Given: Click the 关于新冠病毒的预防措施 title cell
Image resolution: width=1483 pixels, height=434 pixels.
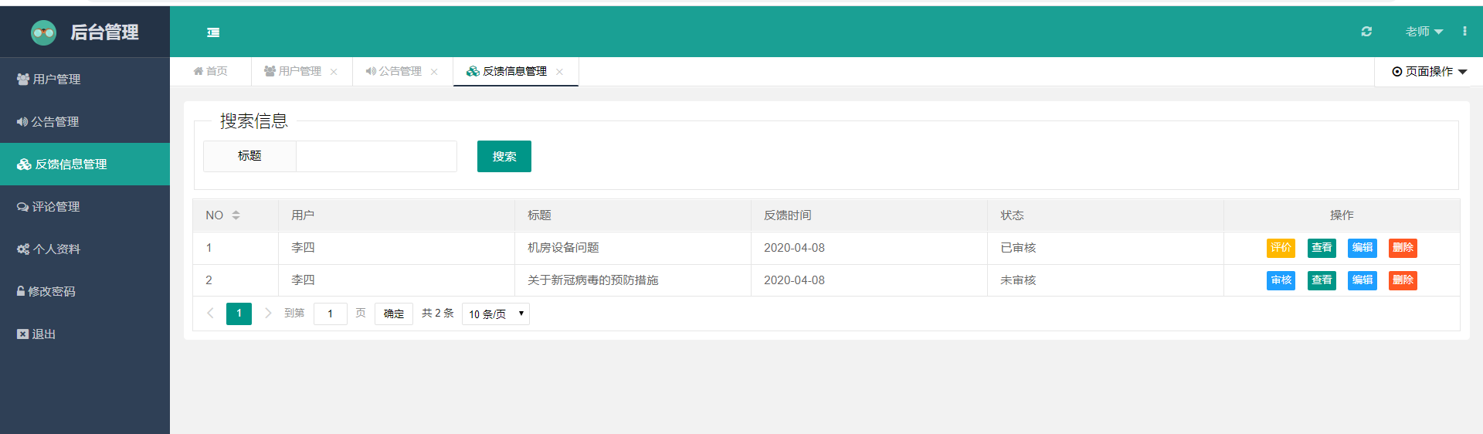Looking at the screenshot, I should (x=633, y=280).
